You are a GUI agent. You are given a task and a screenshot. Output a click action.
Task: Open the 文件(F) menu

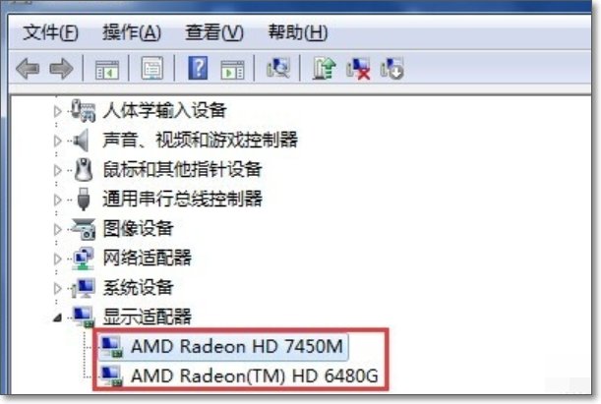tap(50, 32)
